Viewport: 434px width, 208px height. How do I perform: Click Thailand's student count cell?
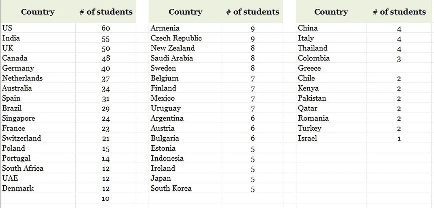point(399,48)
